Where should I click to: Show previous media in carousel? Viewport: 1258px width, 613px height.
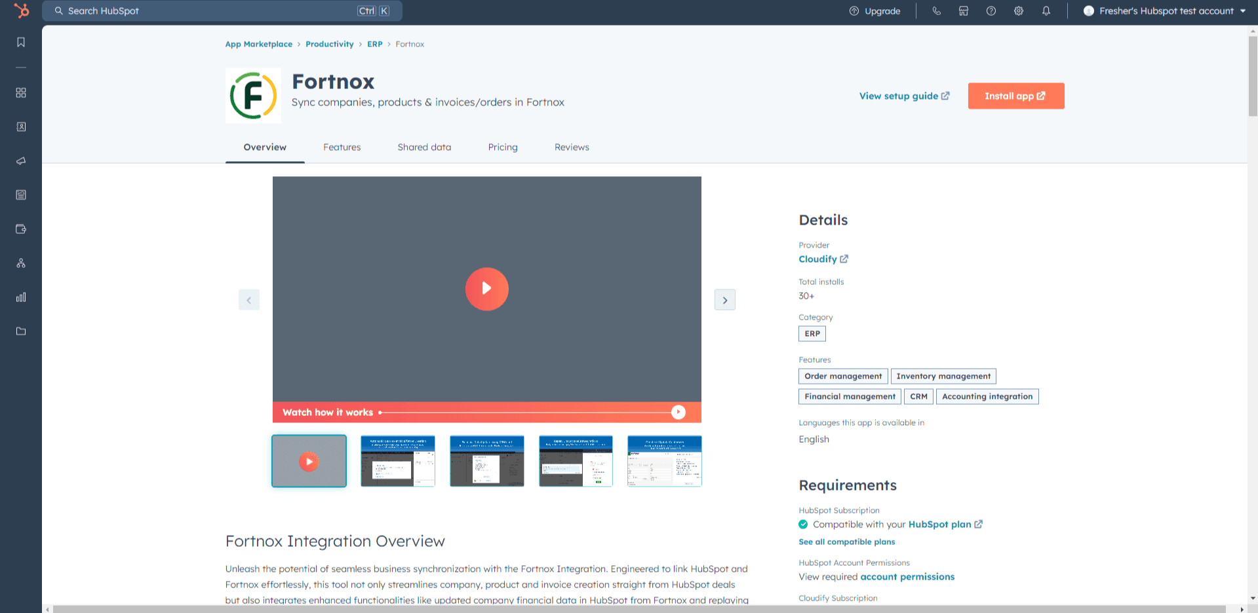(x=249, y=300)
